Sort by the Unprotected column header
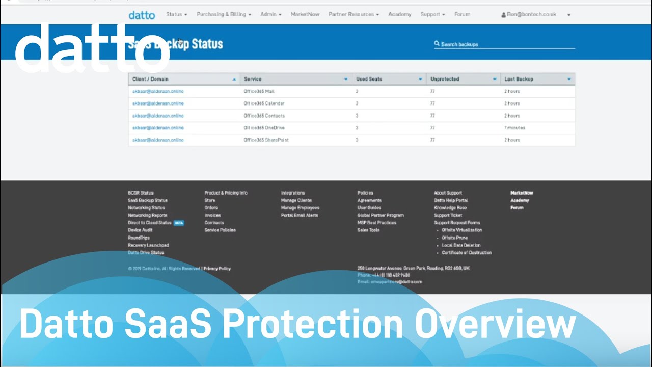This screenshot has width=652, height=367. (464, 79)
